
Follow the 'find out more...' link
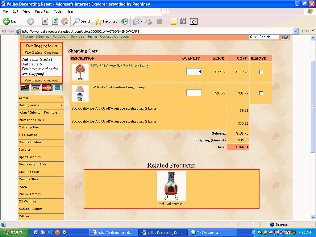(171, 204)
